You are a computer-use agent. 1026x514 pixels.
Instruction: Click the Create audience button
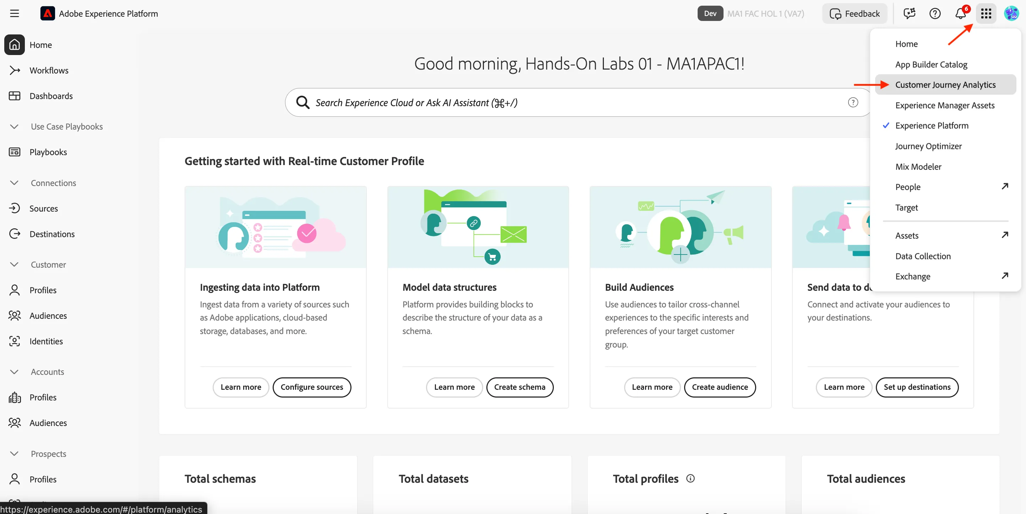720,387
